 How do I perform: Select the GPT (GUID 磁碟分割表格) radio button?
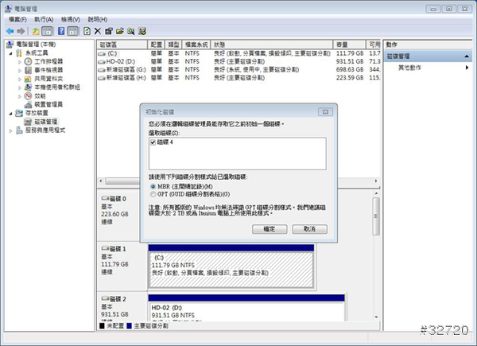[x=153, y=192]
